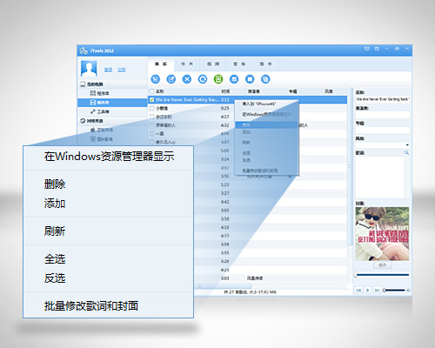Click the song name field in the info panel
The height and width of the screenshot is (348, 435).
tap(383, 99)
